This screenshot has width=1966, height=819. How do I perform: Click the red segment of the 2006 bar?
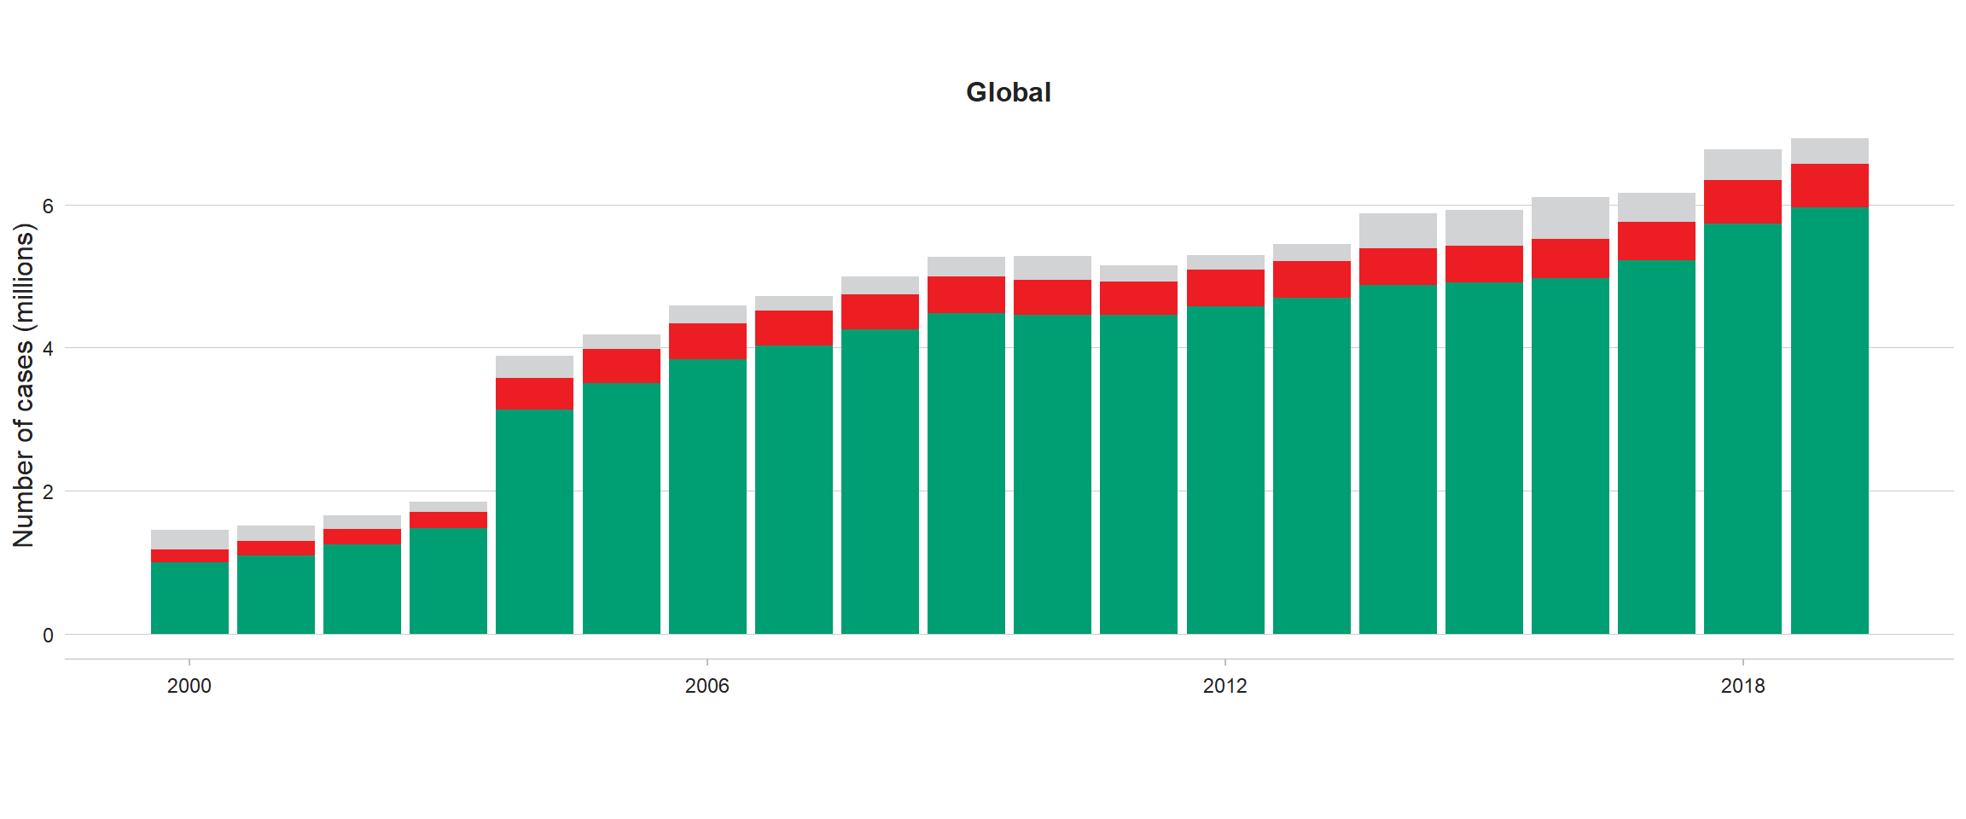(707, 341)
